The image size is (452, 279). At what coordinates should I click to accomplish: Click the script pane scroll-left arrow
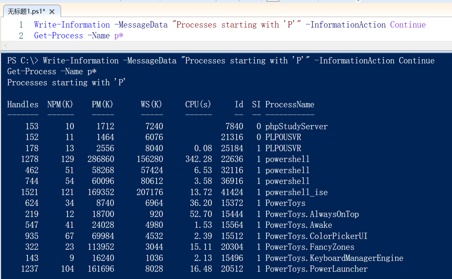[x=5, y=46]
